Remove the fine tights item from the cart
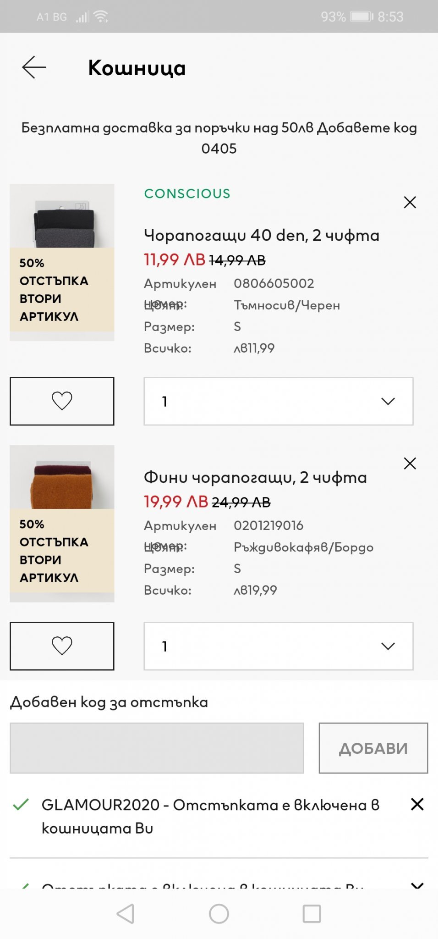The height and width of the screenshot is (939, 438). [410, 464]
